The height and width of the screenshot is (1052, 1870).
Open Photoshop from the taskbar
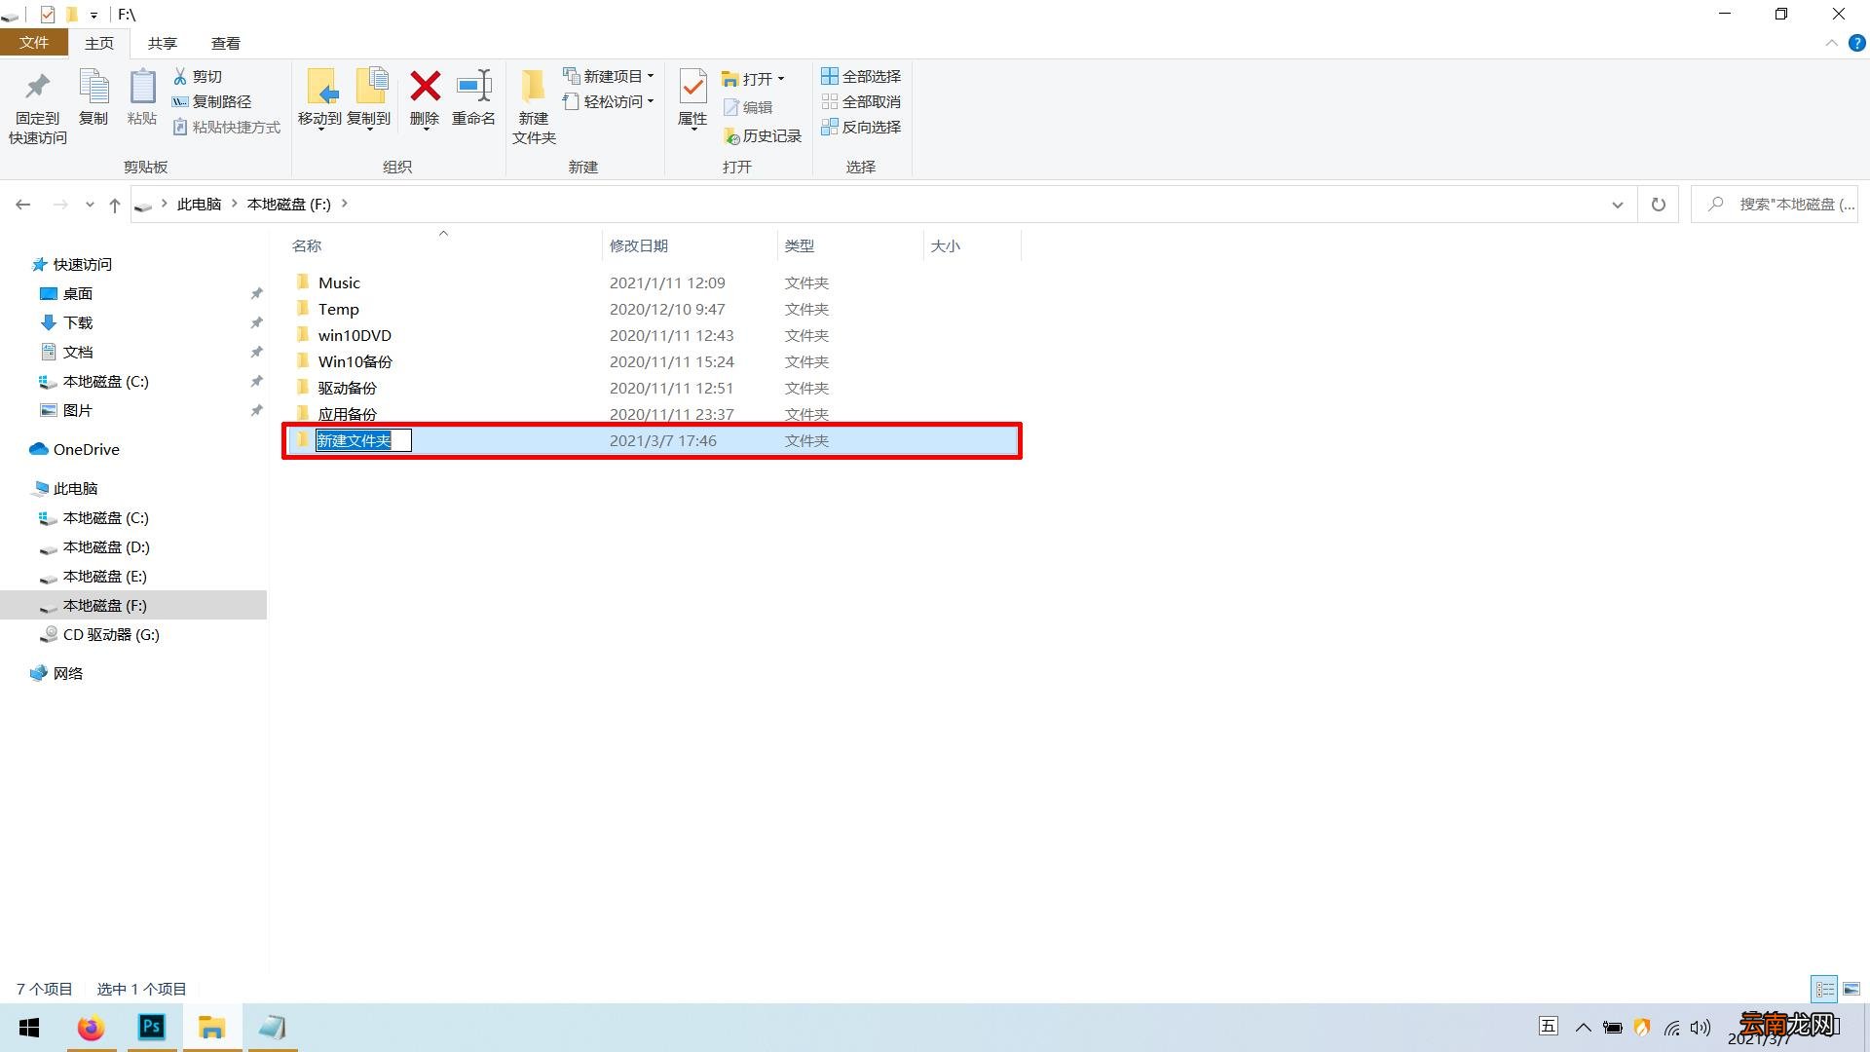click(152, 1028)
